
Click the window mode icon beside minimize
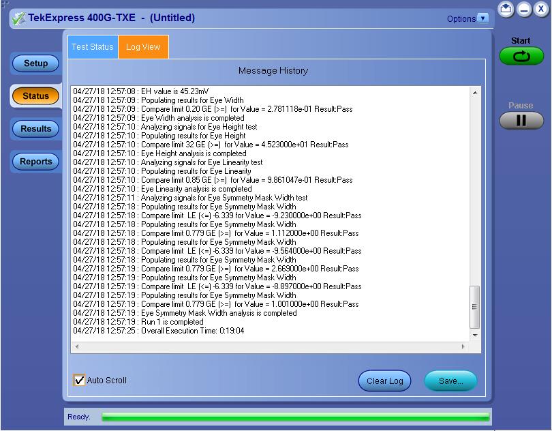(x=506, y=9)
